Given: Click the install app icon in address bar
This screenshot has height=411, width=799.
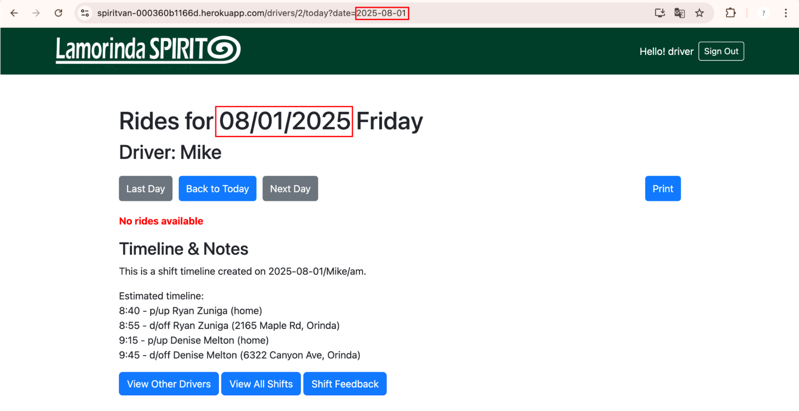Looking at the screenshot, I should 660,13.
